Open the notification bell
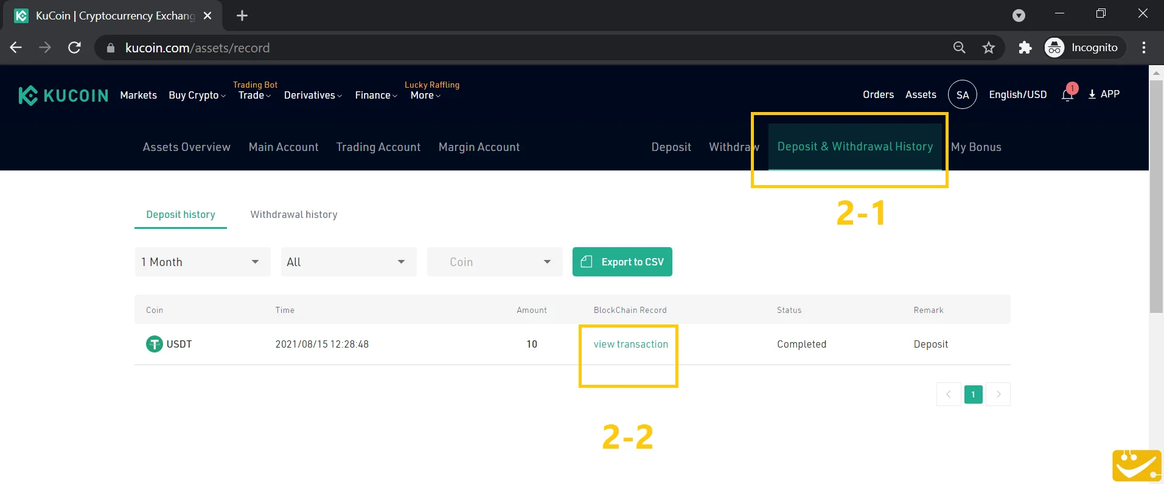 coord(1068,94)
